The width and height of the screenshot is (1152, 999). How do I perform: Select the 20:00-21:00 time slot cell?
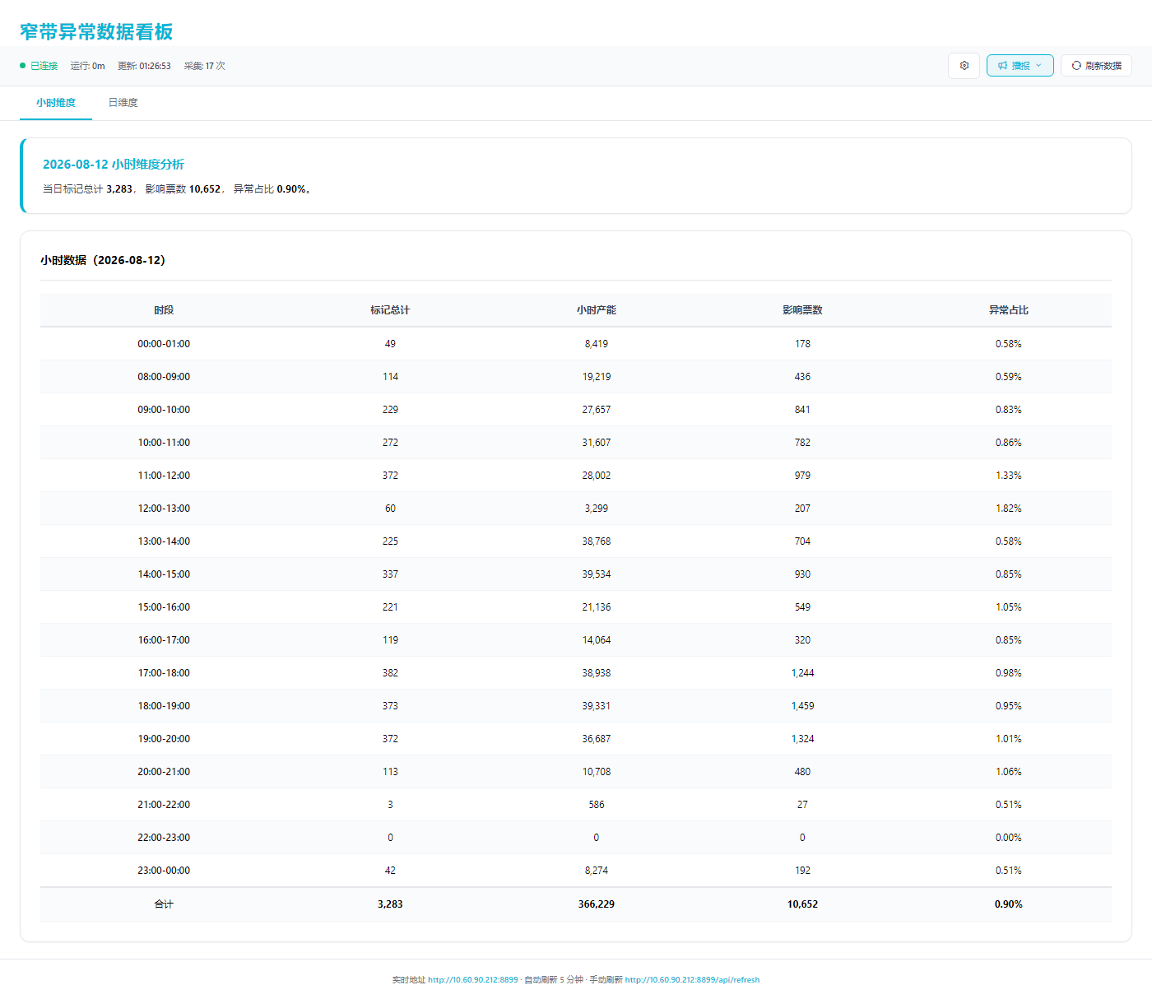[x=164, y=772]
